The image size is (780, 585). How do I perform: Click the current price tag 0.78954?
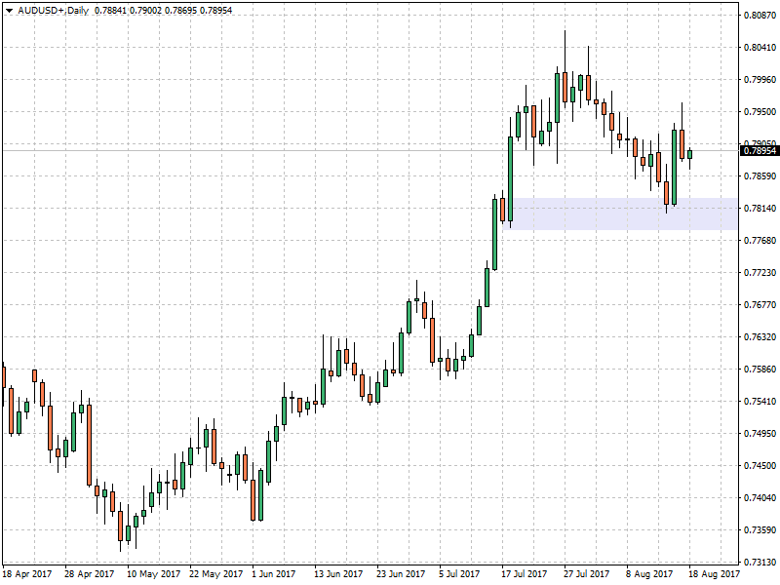(x=760, y=151)
